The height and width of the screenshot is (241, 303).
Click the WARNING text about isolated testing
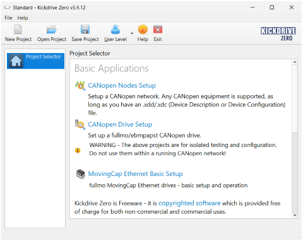point(183,149)
